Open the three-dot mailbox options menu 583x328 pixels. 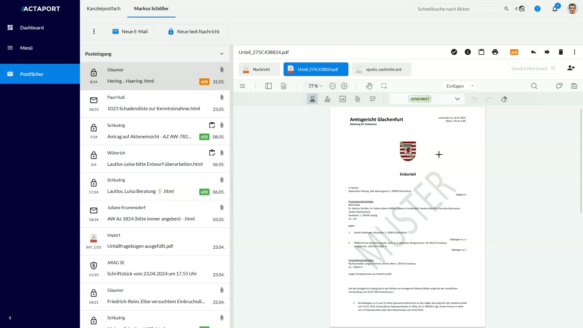(94, 32)
